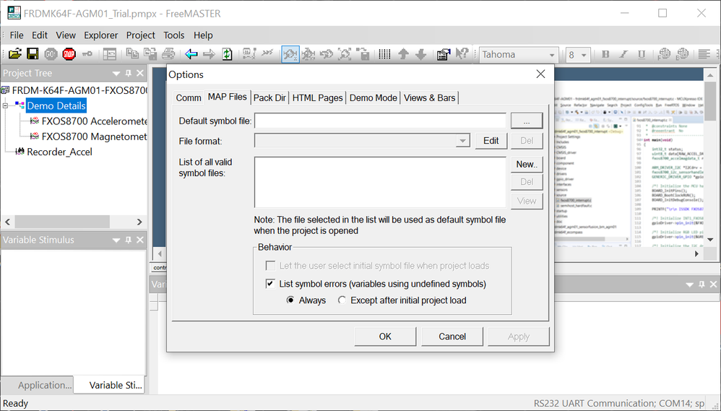Switch to the Pack Dir tab

[269, 98]
